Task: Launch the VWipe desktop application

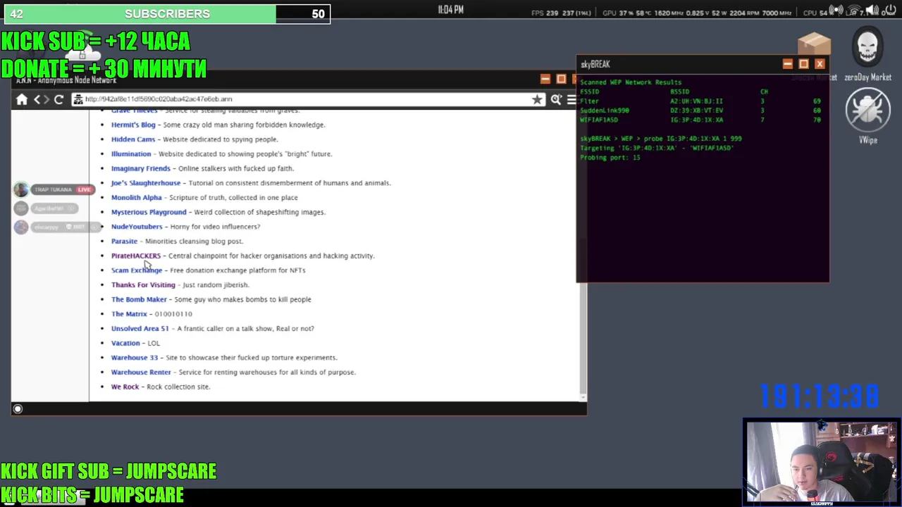Action: 867,116
